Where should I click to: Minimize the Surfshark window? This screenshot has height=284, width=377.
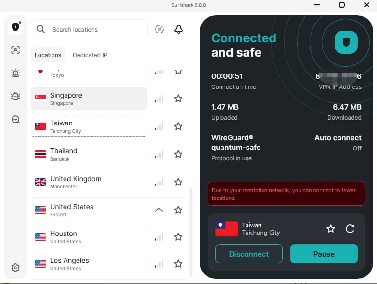tap(317, 5)
